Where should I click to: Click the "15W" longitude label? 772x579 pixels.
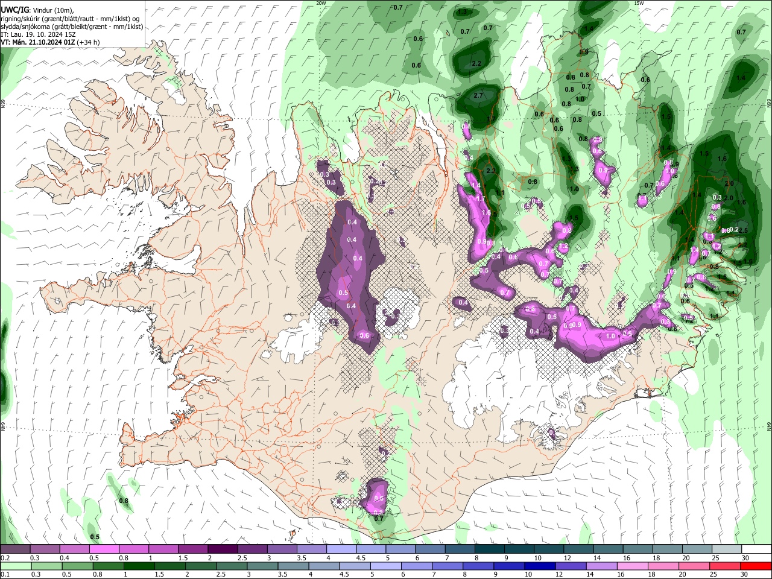[639, 3]
